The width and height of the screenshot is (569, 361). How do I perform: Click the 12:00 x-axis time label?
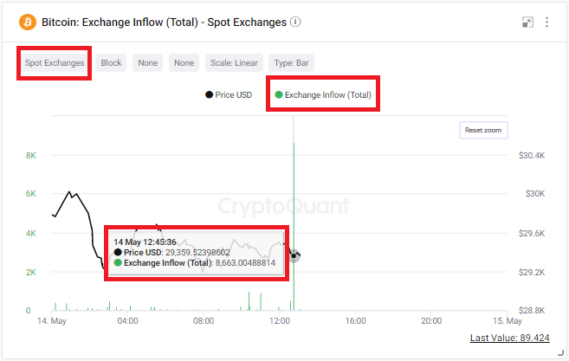click(280, 321)
